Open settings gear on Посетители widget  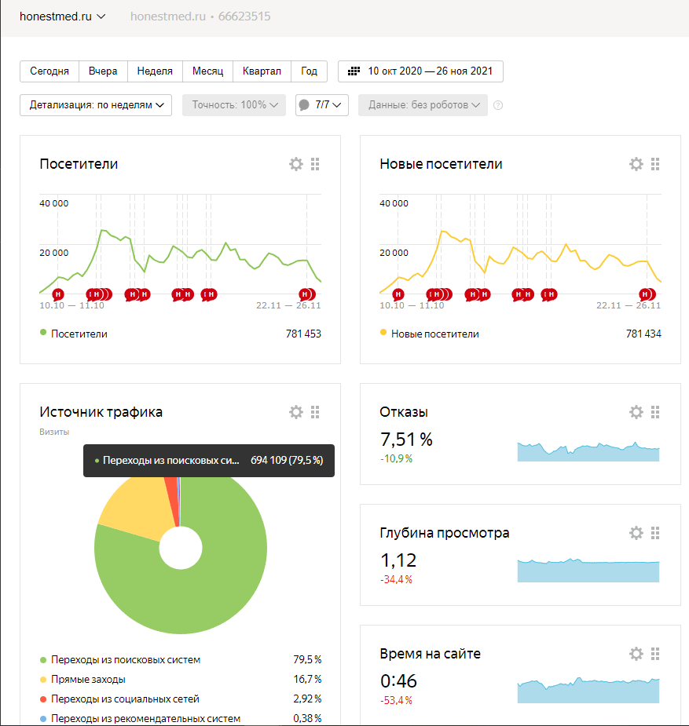(296, 164)
